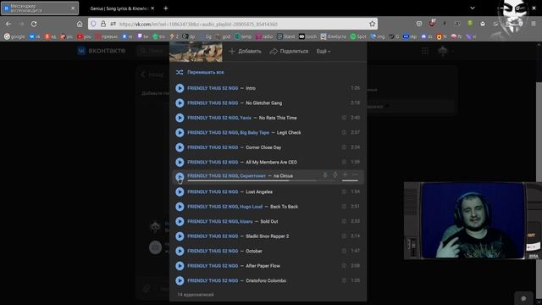Image resolution: width=542 pixels, height=305 pixels.
Task: Open the Pocket toolbar icon
Action: pyautogui.click(x=419, y=24)
